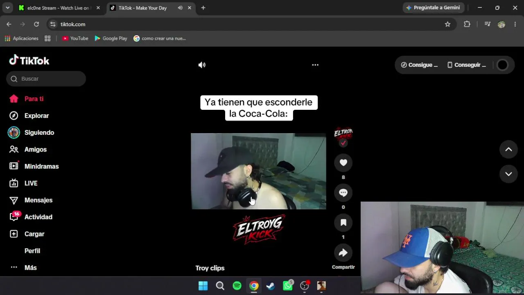Go to the previous video

(x=508, y=150)
